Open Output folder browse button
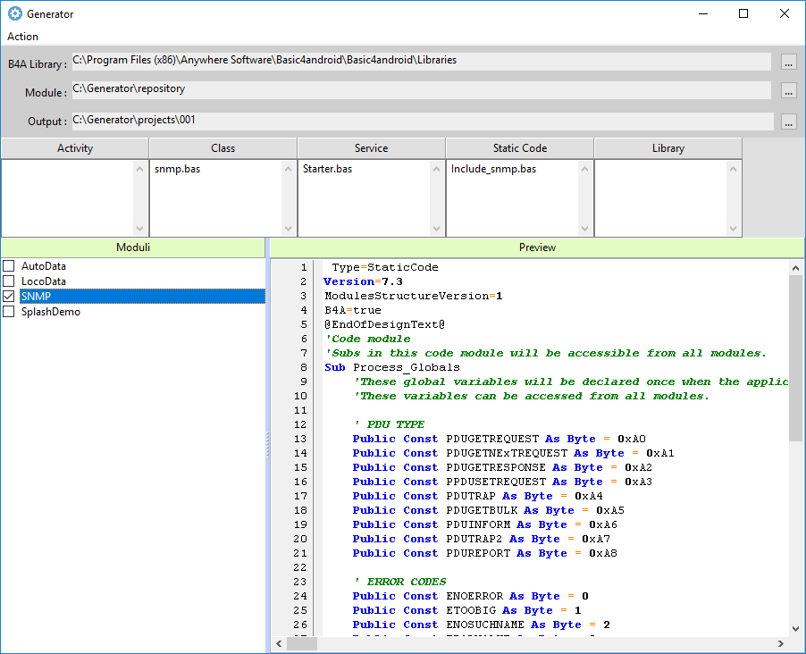806x654 pixels. [788, 122]
